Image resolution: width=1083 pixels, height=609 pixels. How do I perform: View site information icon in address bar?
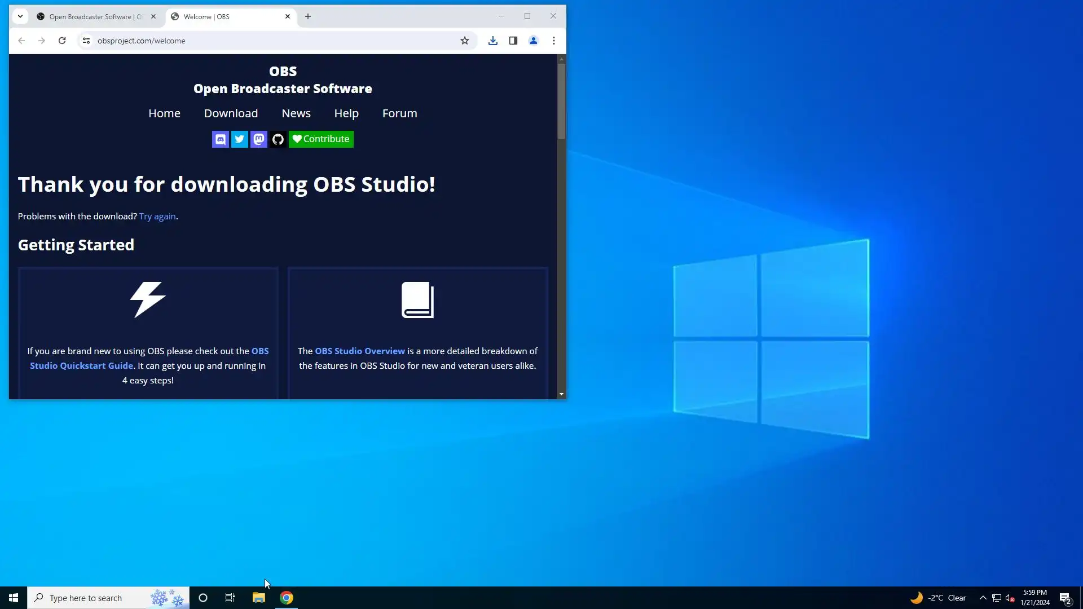(86, 41)
